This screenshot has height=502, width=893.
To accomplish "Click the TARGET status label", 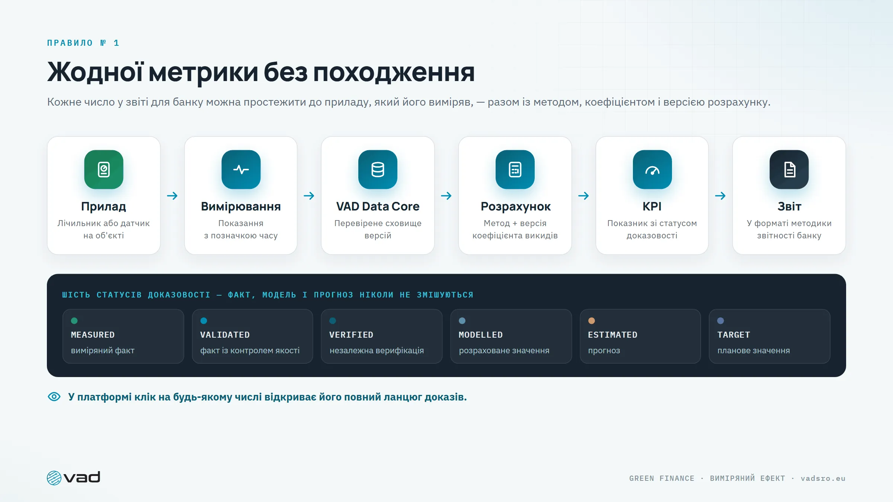I will (x=733, y=335).
